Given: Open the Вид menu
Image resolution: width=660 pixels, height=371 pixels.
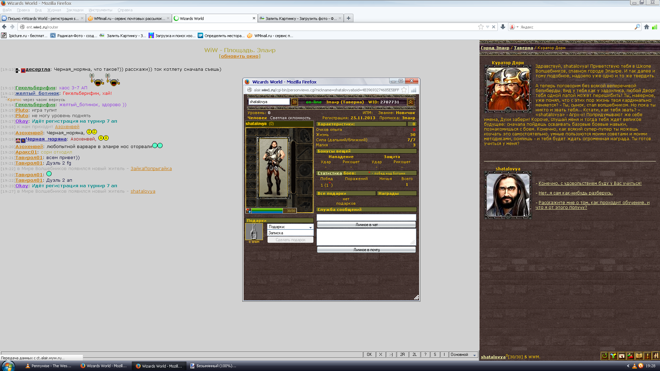Looking at the screenshot, I should [38, 10].
